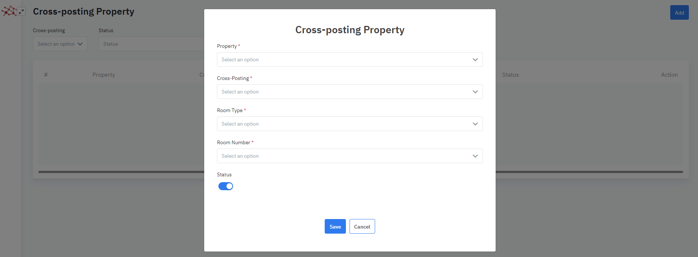Toggle the Status switch off
The image size is (698, 257).
tap(226, 186)
